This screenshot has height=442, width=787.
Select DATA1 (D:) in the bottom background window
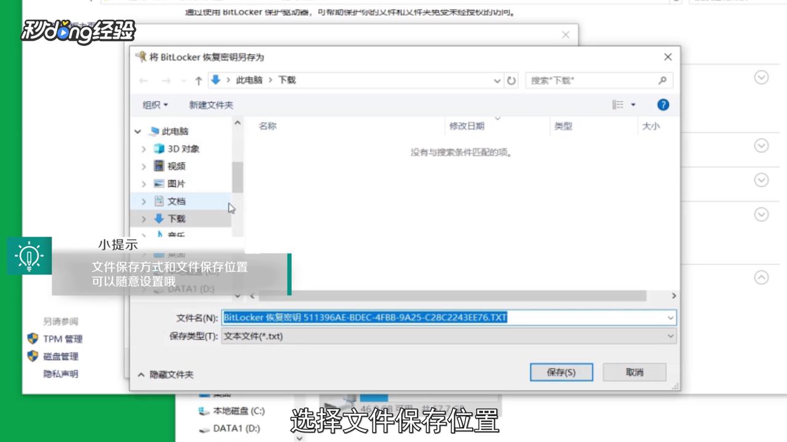236,428
